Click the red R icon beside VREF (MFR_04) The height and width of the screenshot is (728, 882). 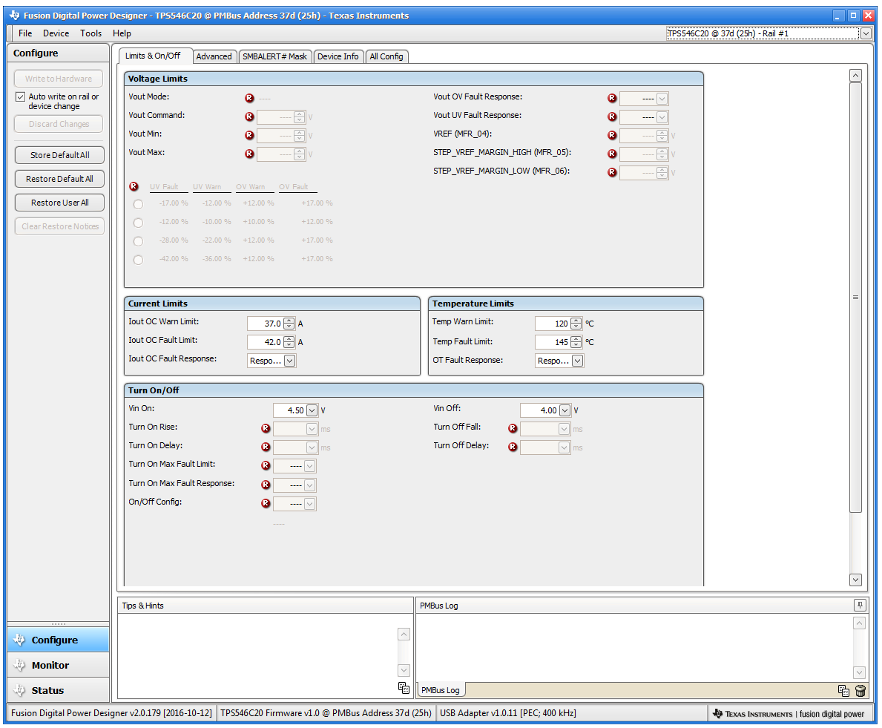coord(612,135)
